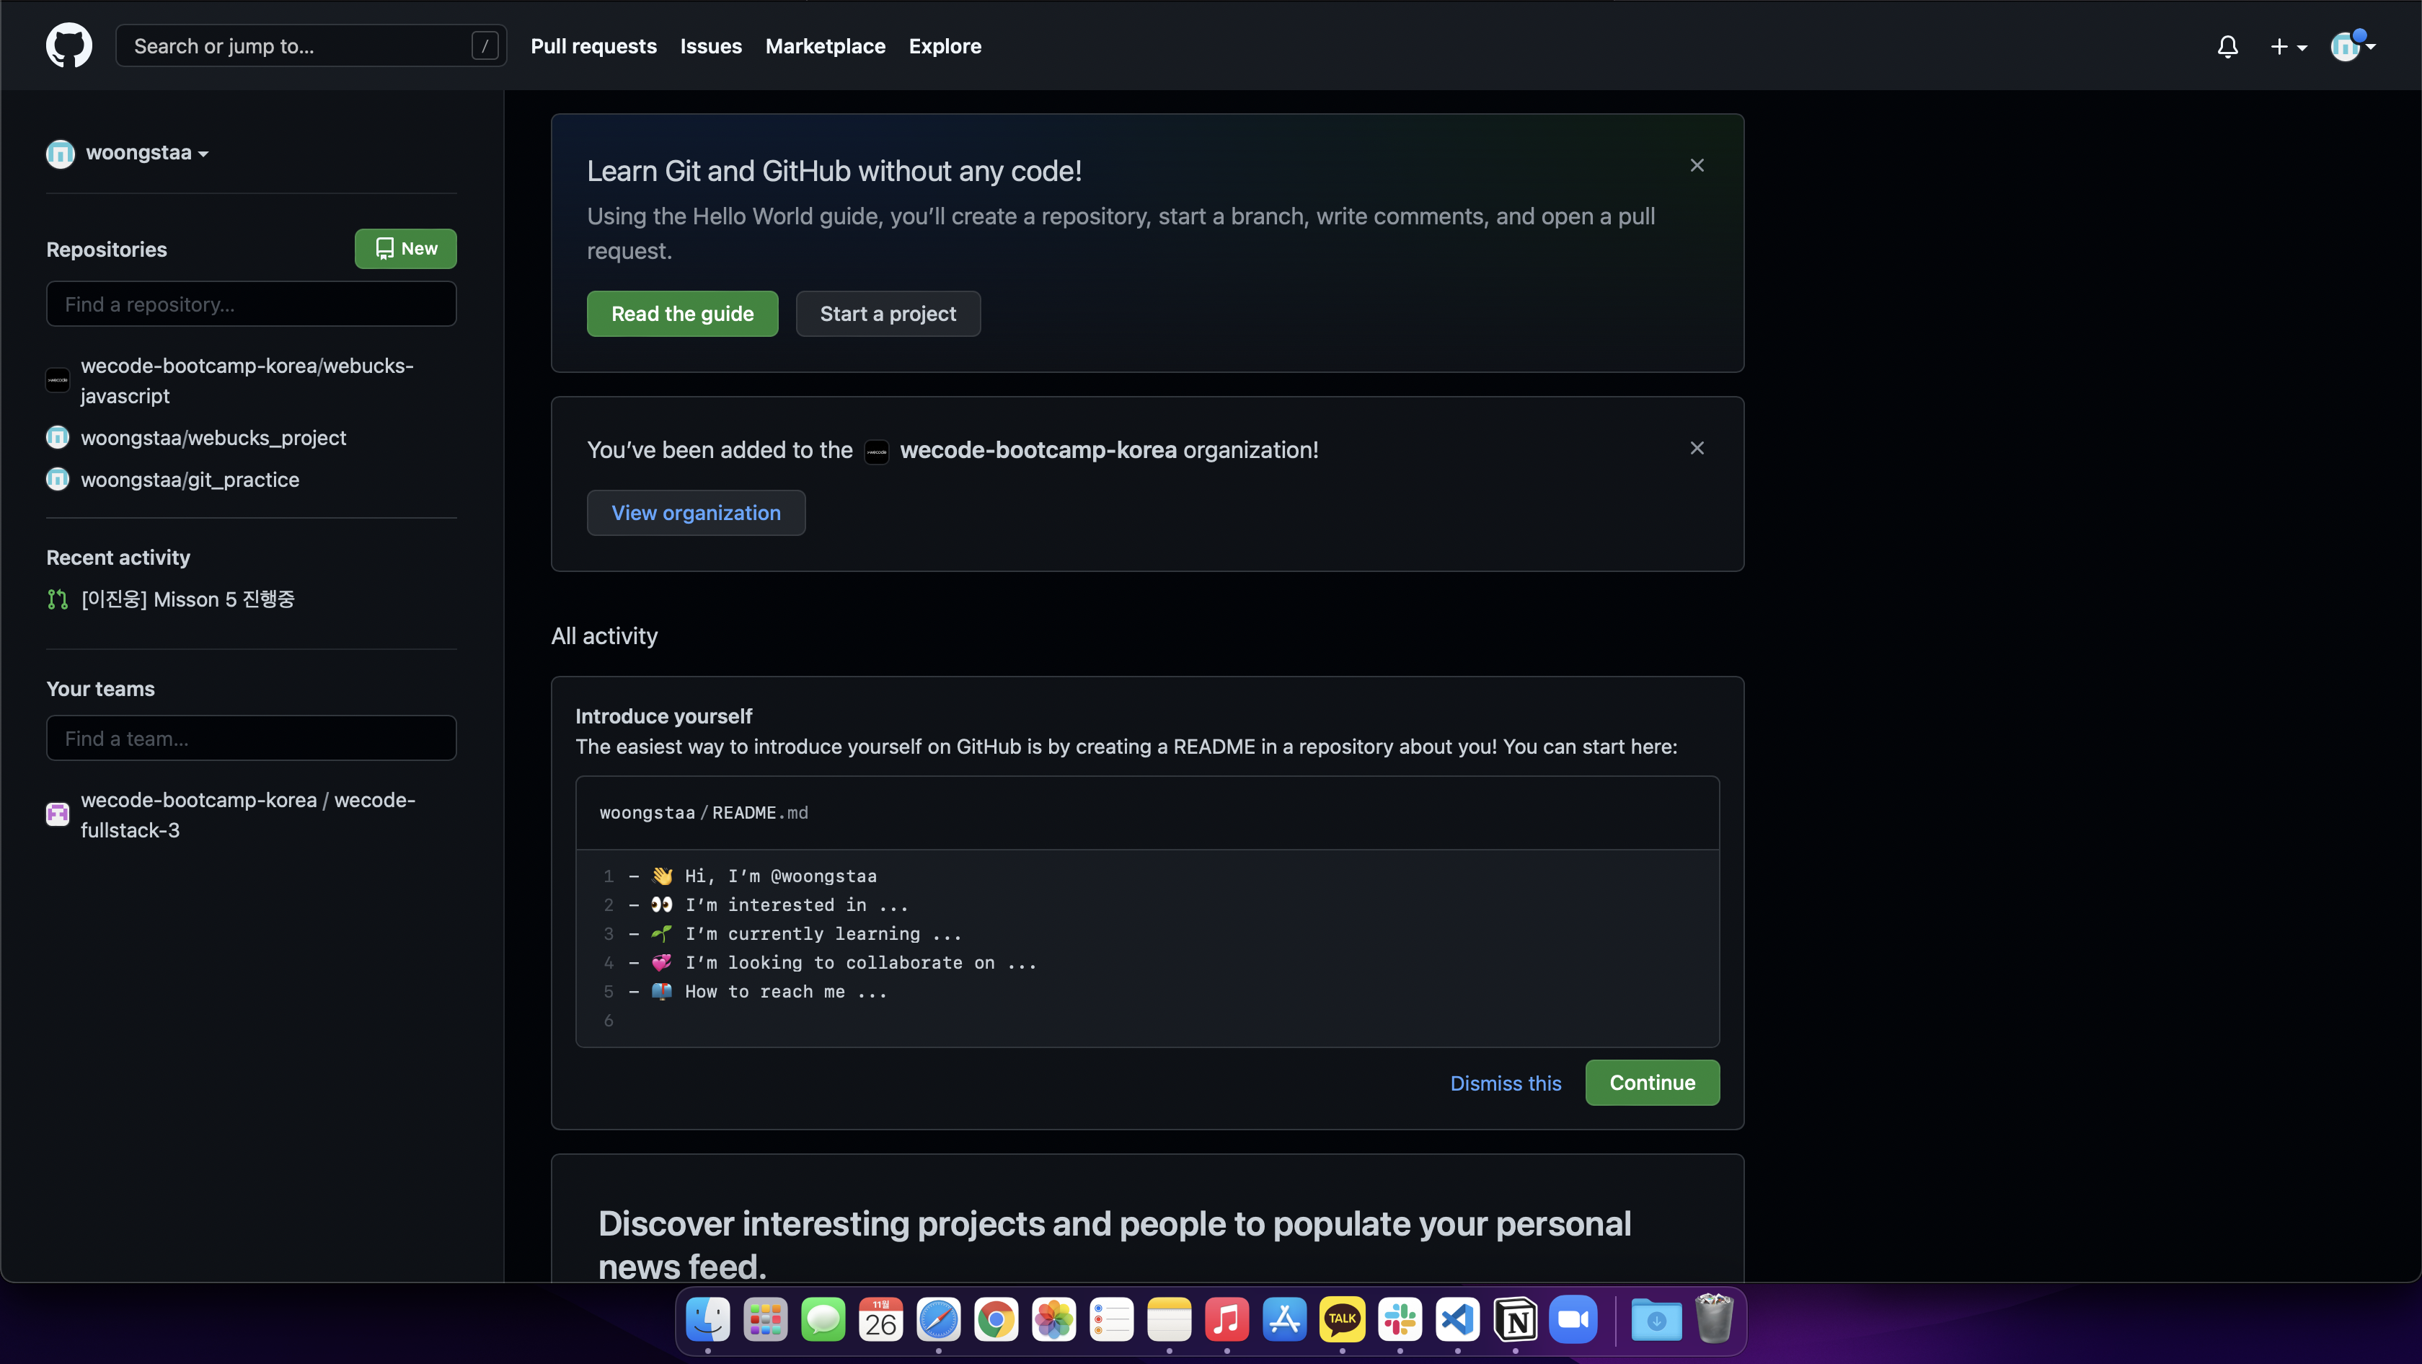Click README line "Hi, I'm @woongstaa"
The height and width of the screenshot is (1364, 2422).
point(780,876)
